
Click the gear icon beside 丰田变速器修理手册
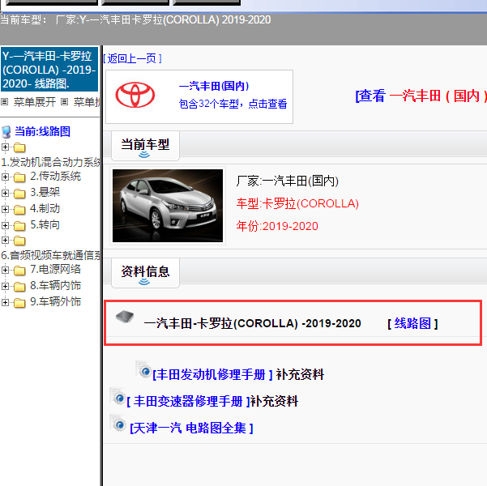(x=117, y=397)
